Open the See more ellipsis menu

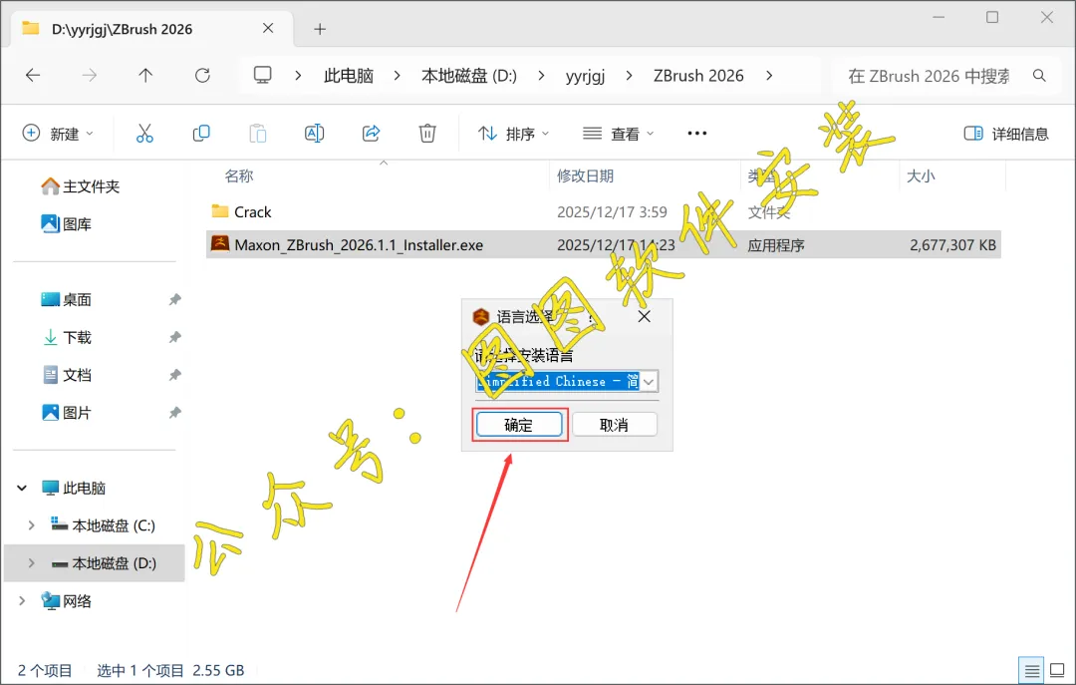coord(697,134)
